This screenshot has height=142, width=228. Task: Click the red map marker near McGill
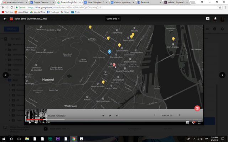click(x=114, y=65)
